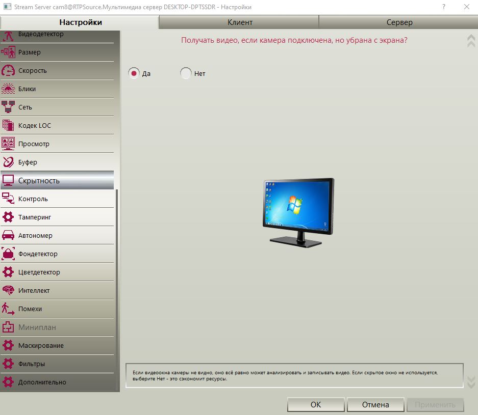Viewport: 478px width, 415px height.
Task: Click the Применить apply button
Action: (435, 405)
